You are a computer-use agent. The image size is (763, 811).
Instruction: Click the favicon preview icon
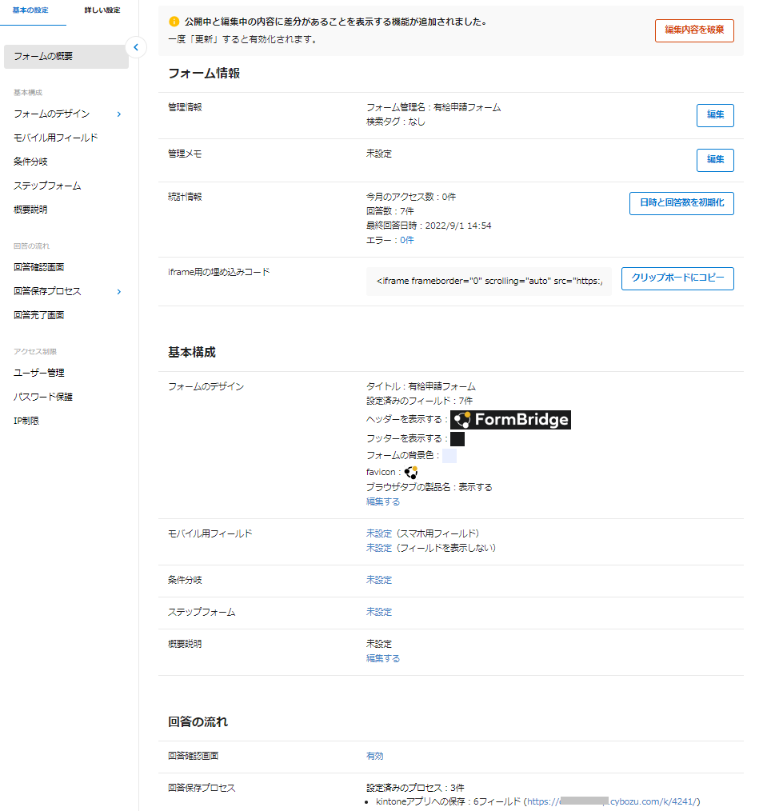tap(410, 472)
